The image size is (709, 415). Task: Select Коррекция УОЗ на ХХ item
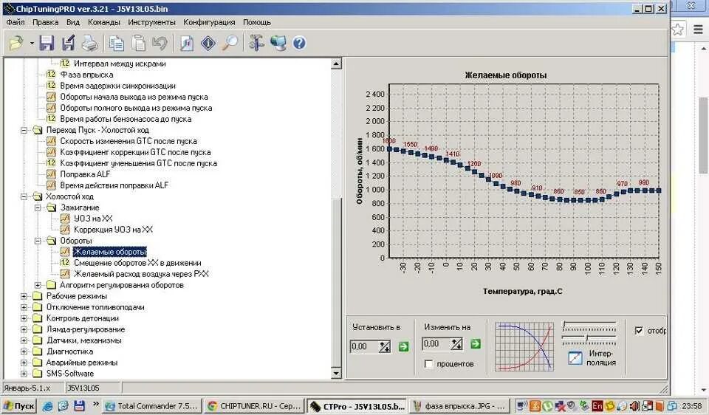113,230
